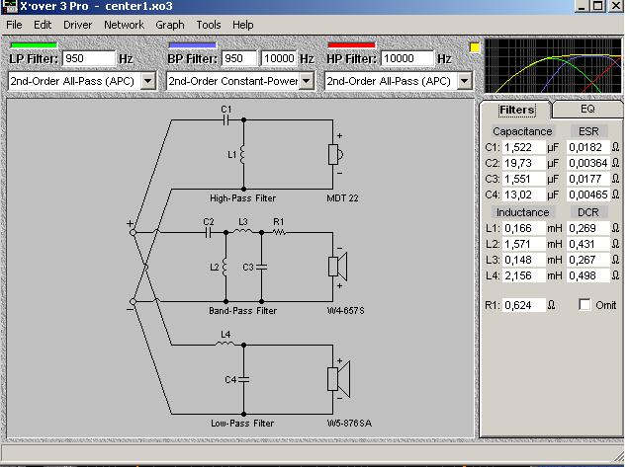The image size is (630, 467).
Task: Click the W5-876SA woofer driver symbol
Action: [x=338, y=379]
